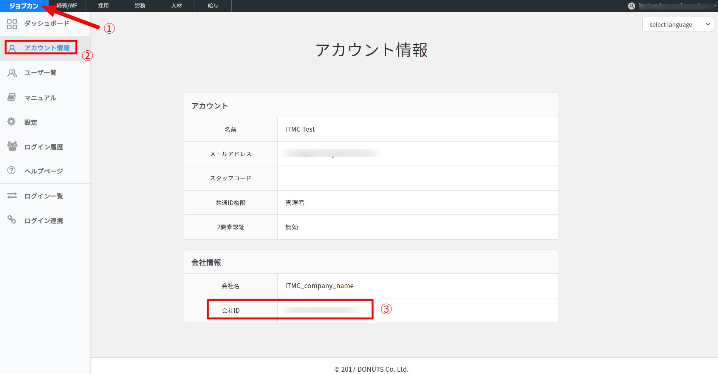This screenshot has height=374, width=718.
Task: Open the select language dropdown
Action: (678, 24)
